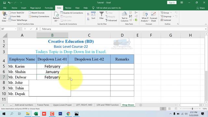Screen dimensions: 208x117
Task: Open the Outline dialog launcher
Action: click(178, 24)
